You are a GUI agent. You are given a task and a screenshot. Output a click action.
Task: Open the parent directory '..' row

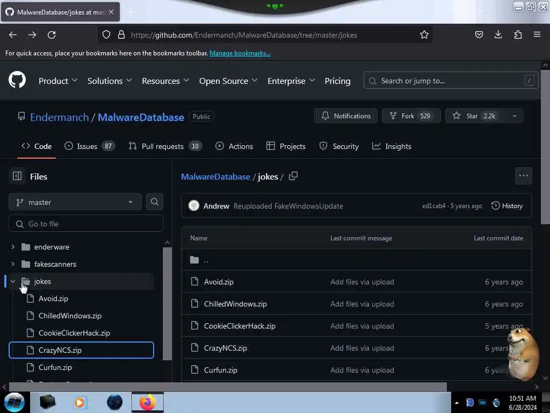click(357, 260)
